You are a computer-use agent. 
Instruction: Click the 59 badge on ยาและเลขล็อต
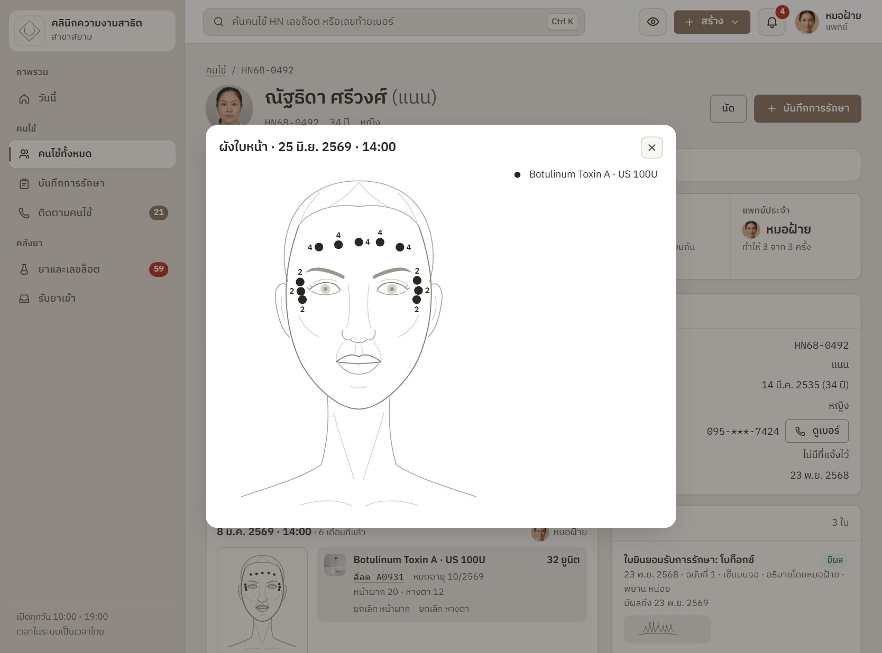(x=159, y=269)
